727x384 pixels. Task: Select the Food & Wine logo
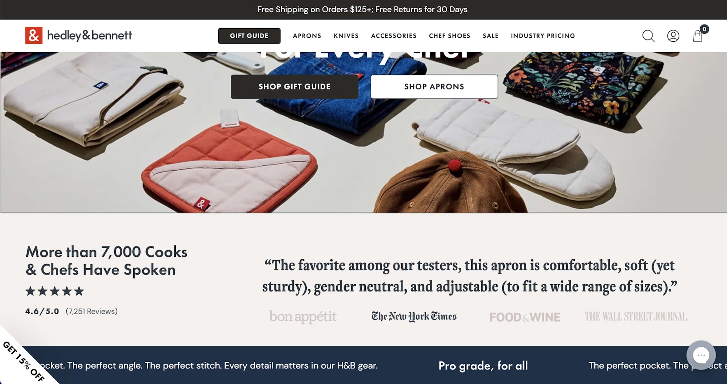click(x=525, y=317)
